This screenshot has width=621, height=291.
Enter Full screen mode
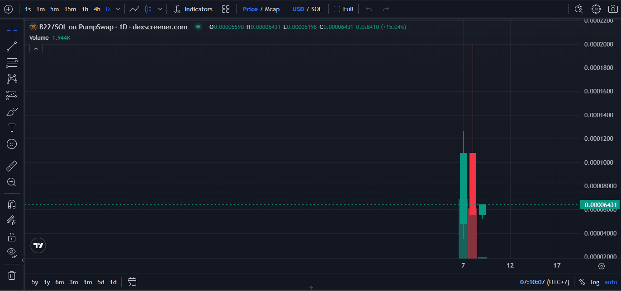tap(344, 9)
